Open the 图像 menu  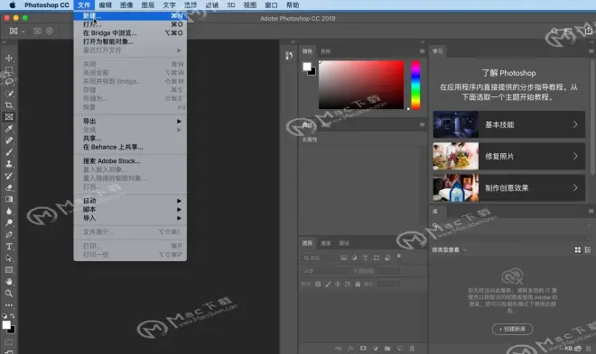point(126,5)
